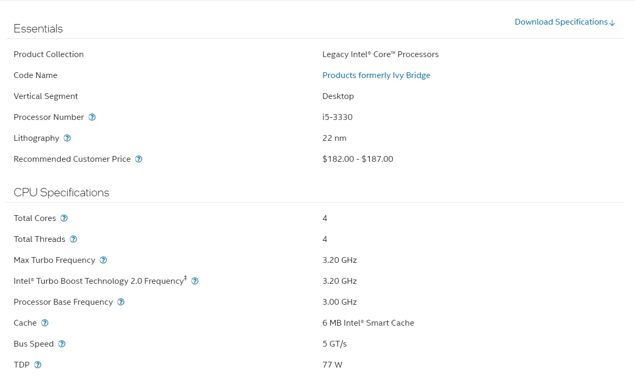Click the 6 MB Intel Smart Cache value
Image resolution: width=635 pixels, height=389 pixels.
click(368, 323)
